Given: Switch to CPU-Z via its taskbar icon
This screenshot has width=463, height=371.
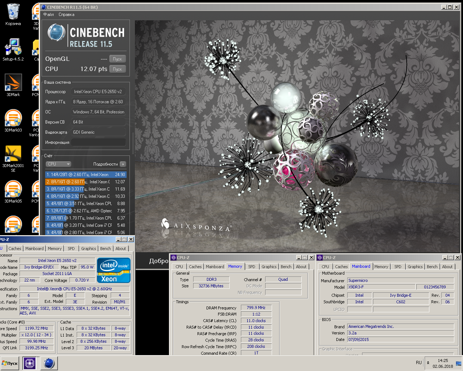Looking at the screenshot, I should point(30,363).
